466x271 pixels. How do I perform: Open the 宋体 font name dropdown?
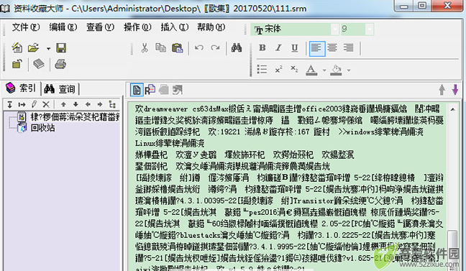pyautogui.click(x=335, y=29)
